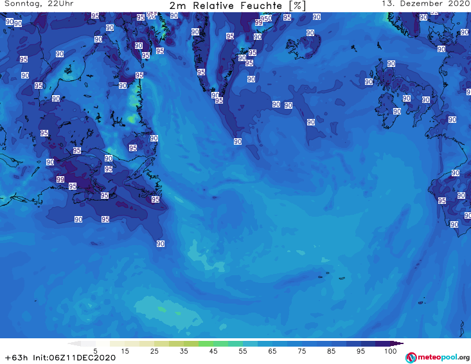
Task: Click the '45' value on the humidity scale
Action: click(x=213, y=351)
